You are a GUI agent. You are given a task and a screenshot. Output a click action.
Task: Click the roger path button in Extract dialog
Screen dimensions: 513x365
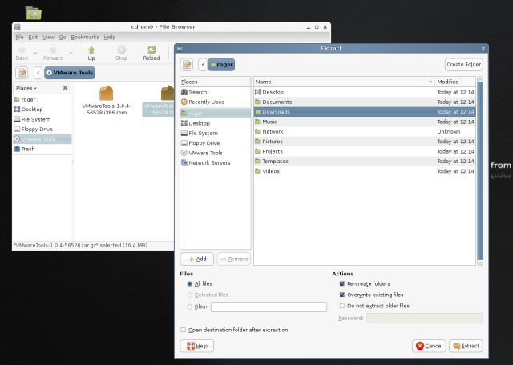tap(221, 64)
